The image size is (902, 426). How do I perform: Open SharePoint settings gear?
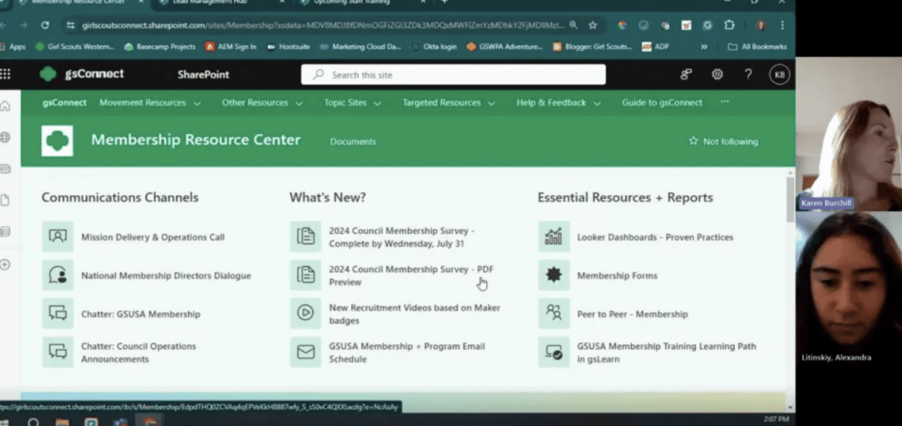[717, 74]
